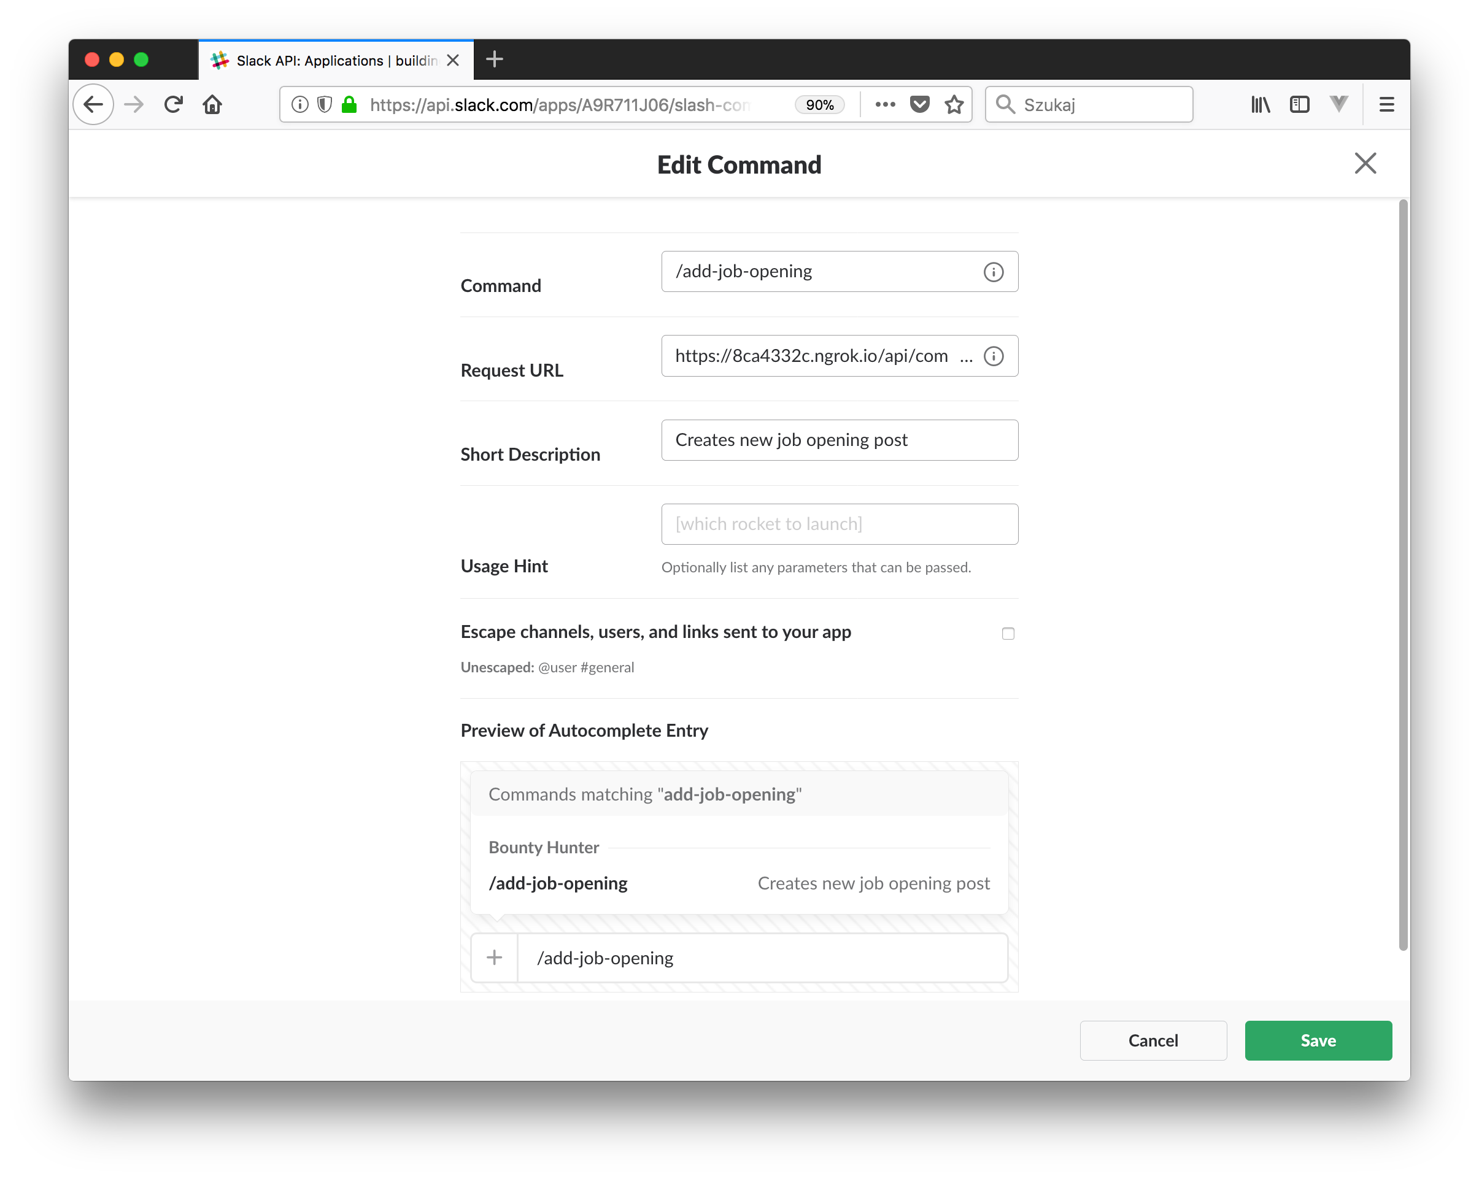Viewport: 1479px width, 1179px height.
Task: Save this page to Pocket
Action: click(x=919, y=104)
